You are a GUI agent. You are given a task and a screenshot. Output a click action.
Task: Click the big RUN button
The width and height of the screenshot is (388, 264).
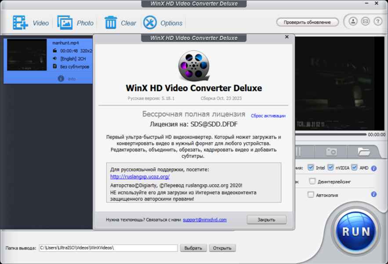click(x=356, y=231)
